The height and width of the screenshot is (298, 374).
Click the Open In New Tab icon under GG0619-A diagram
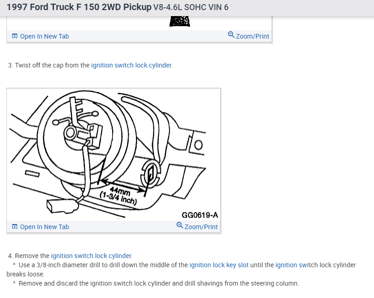click(15, 227)
